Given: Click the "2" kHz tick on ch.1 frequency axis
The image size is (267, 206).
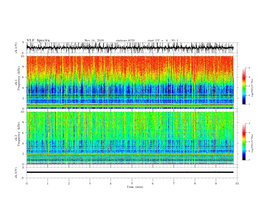Looking at the screenshot, I should (x=24, y=98).
